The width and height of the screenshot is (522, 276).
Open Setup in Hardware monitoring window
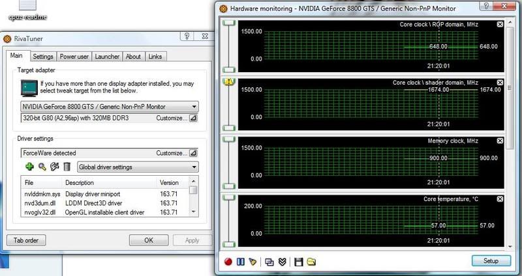[491, 261]
